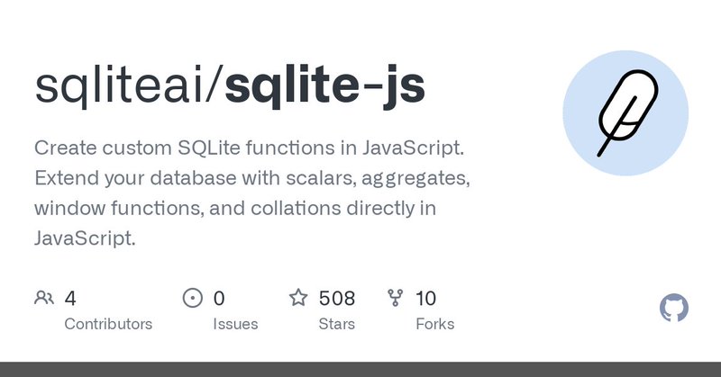Click the forks branch icon
Viewport: 721px width, 377px height.
(x=396, y=298)
